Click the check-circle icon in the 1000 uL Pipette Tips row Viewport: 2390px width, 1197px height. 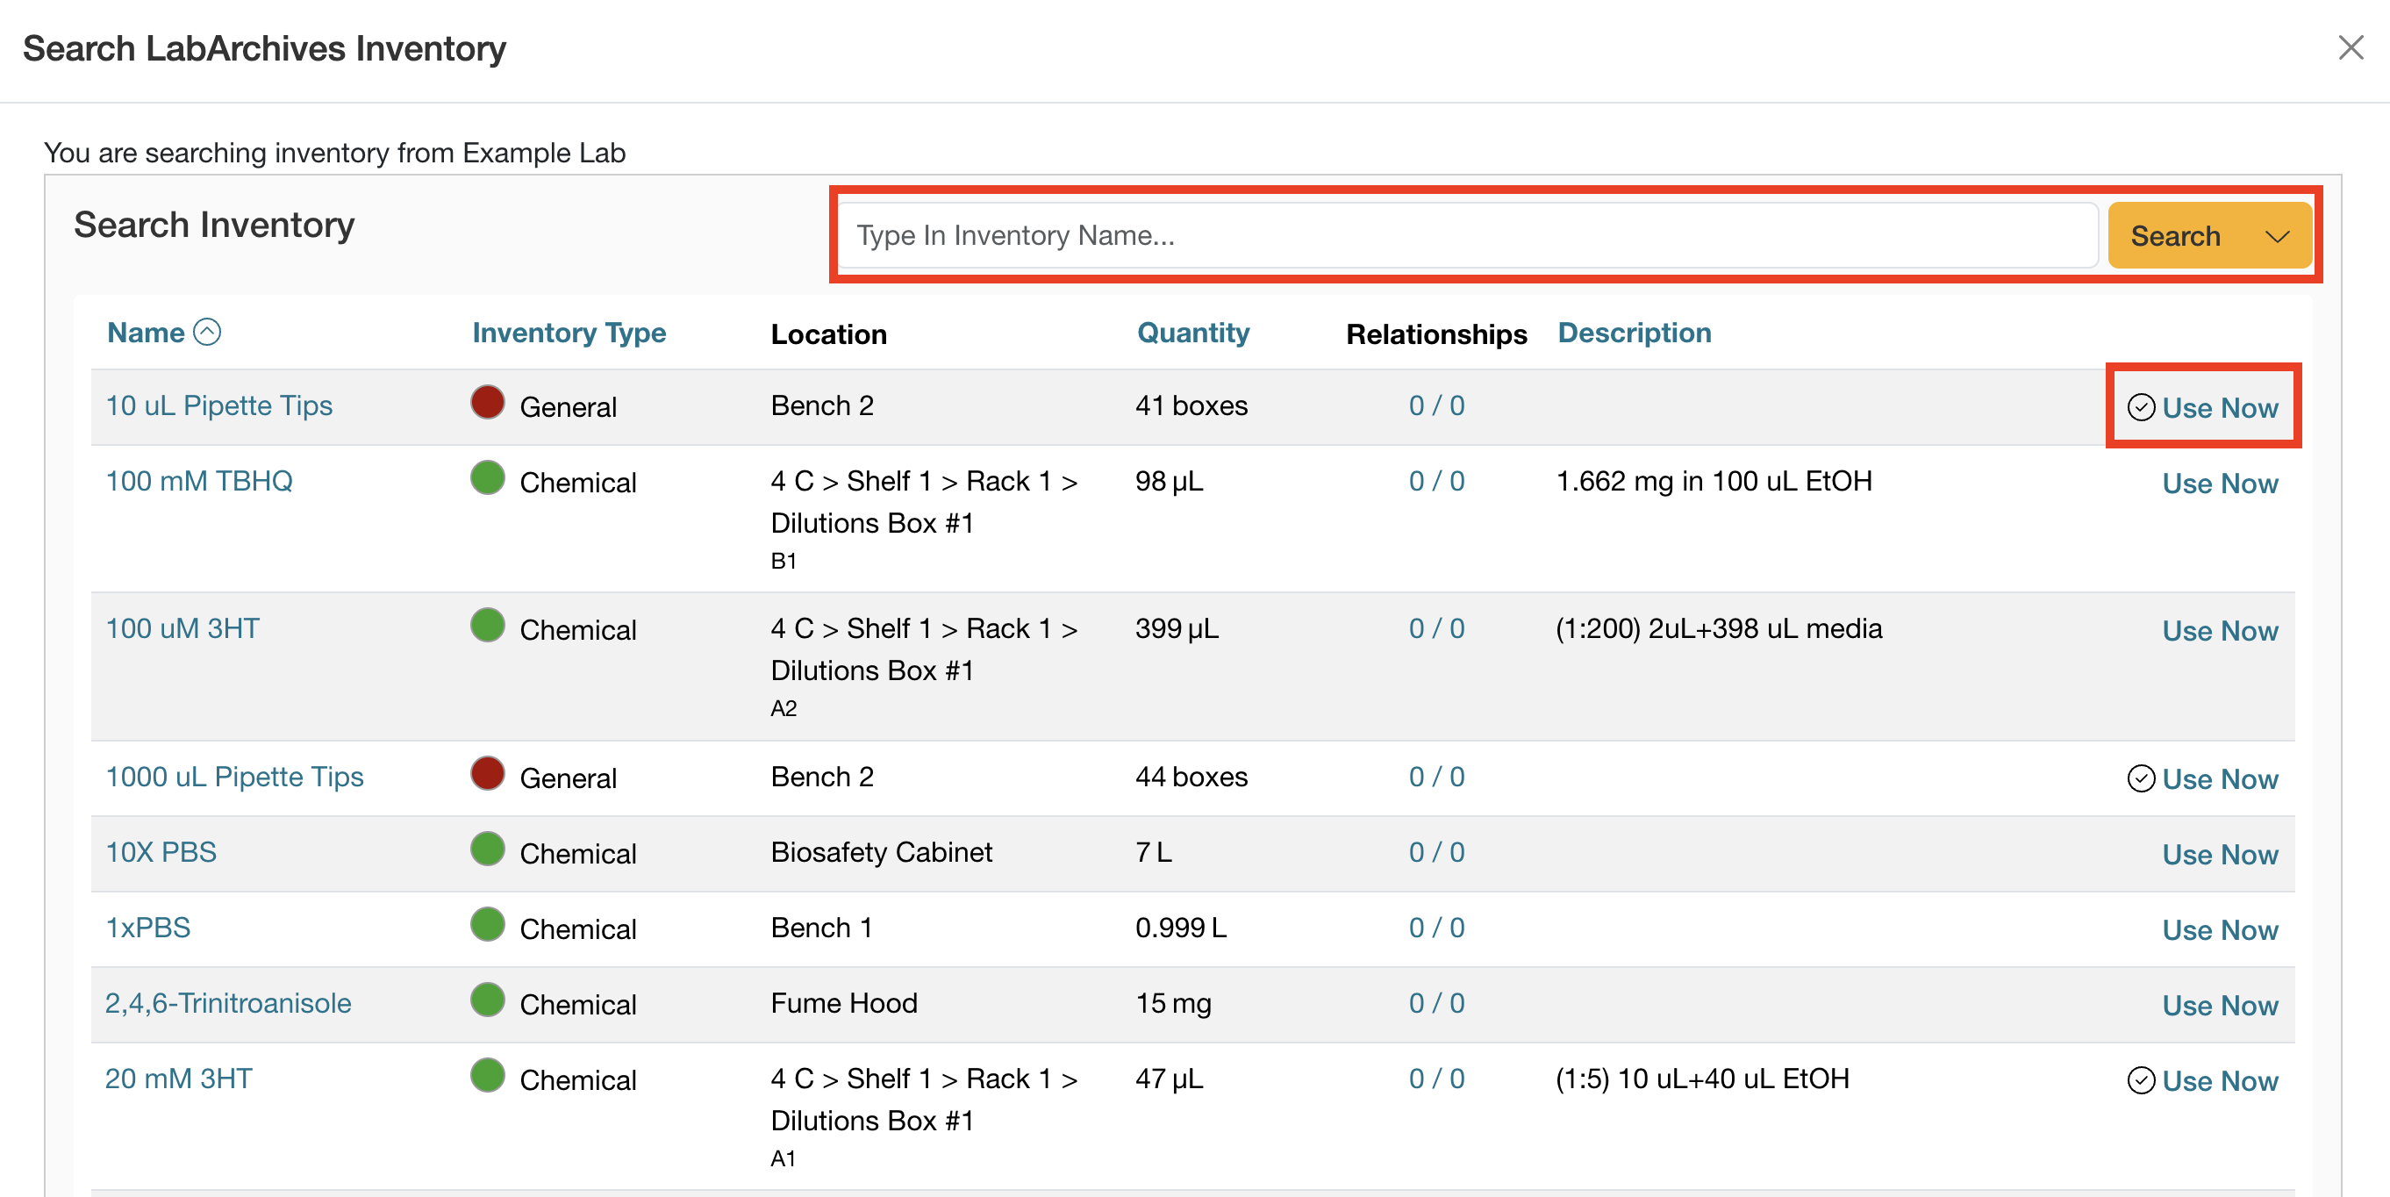click(x=2141, y=778)
